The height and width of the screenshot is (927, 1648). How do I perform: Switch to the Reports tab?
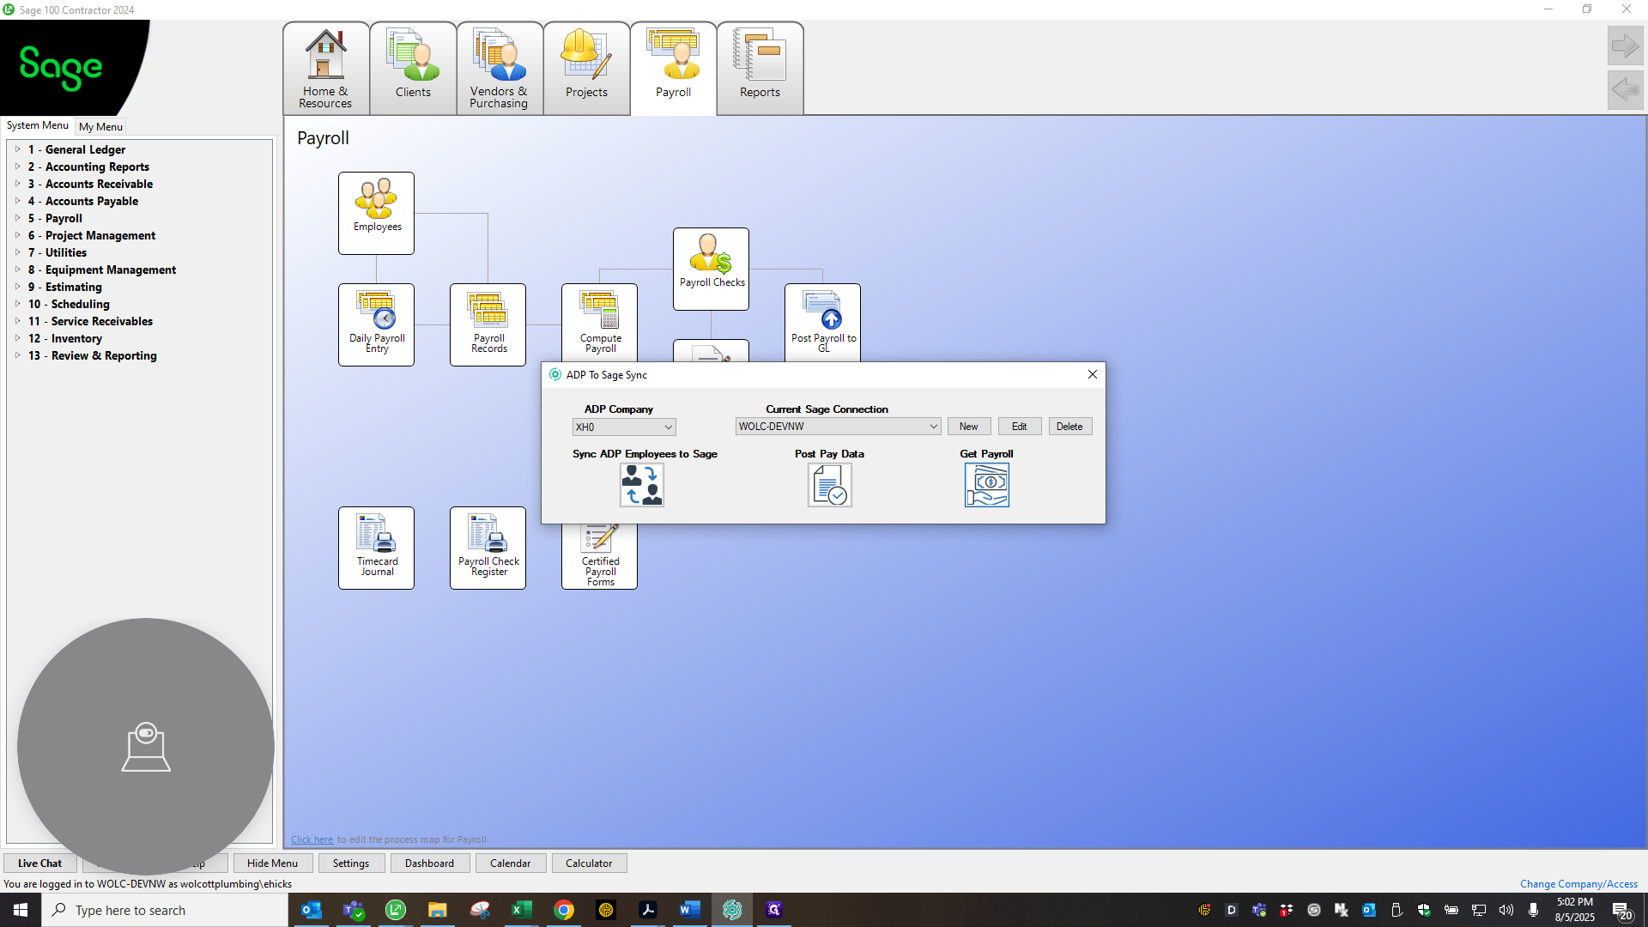click(760, 69)
